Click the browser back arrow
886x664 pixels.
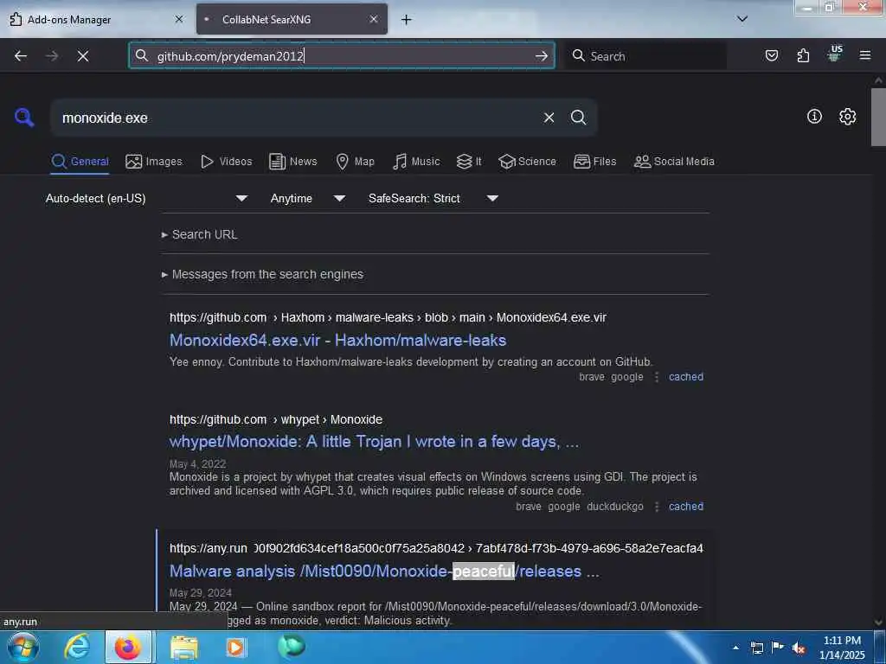click(21, 56)
